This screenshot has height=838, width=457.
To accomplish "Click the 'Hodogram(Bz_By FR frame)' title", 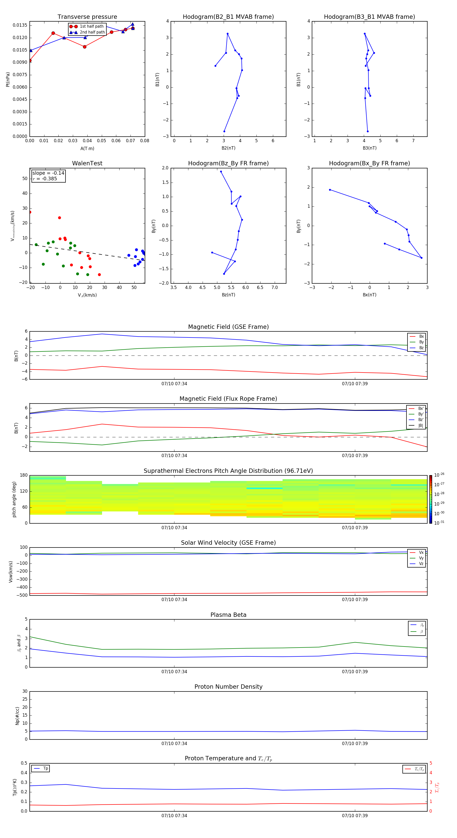I will click(x=228, y=163).
